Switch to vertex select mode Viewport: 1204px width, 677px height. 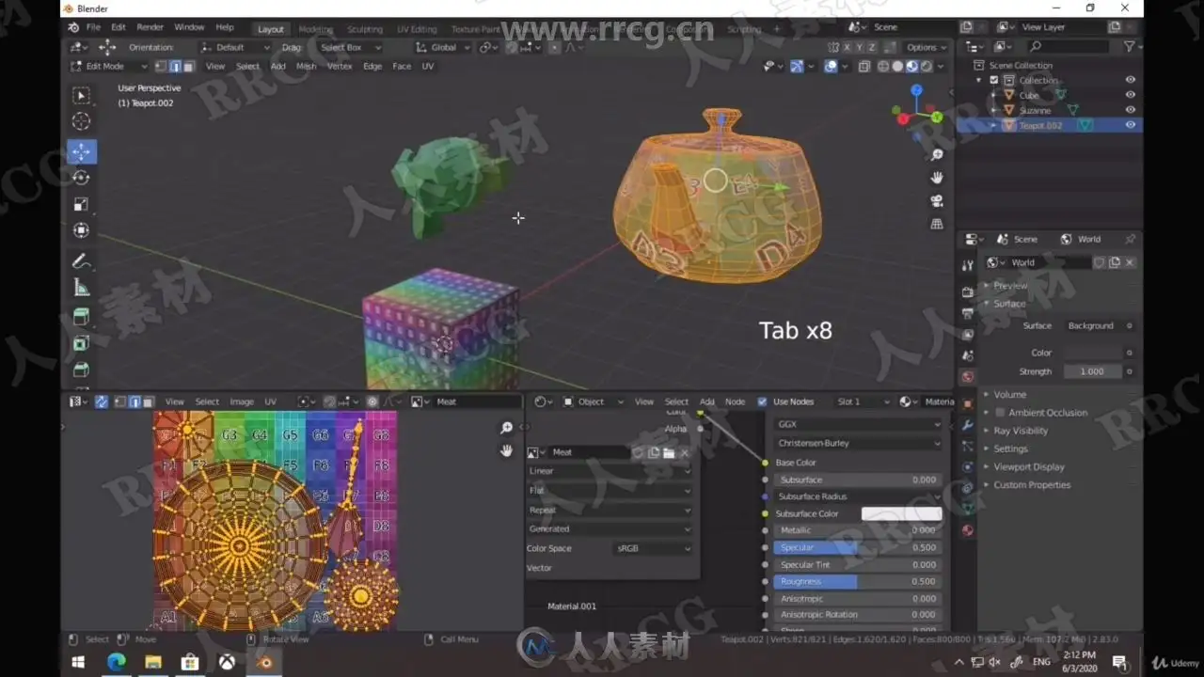point(161,66)
